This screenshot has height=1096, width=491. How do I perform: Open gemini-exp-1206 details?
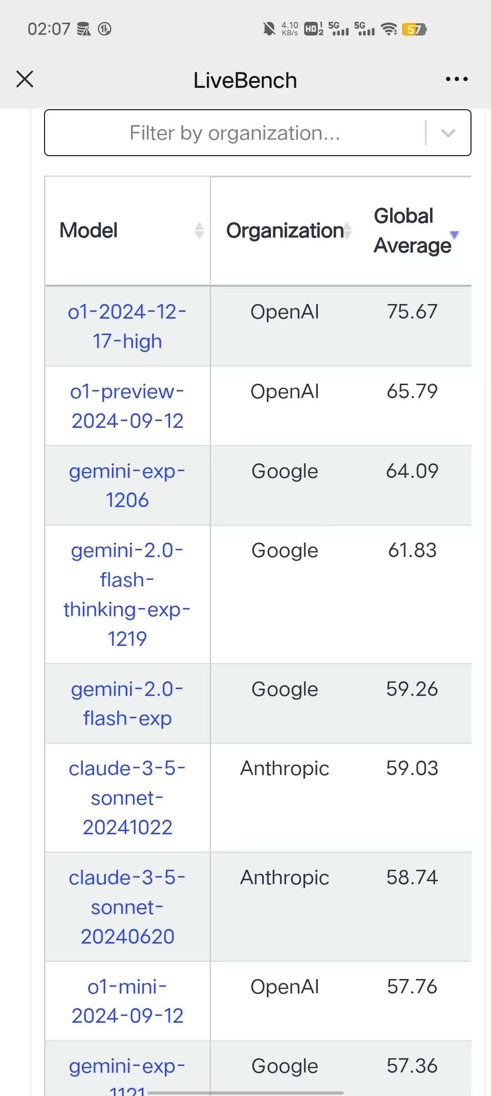127,485
